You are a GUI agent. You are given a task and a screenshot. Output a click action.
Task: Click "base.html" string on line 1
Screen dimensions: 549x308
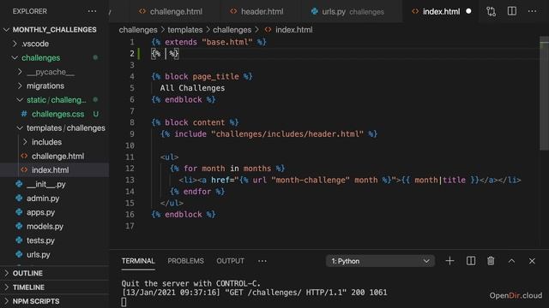pos(226,42)
